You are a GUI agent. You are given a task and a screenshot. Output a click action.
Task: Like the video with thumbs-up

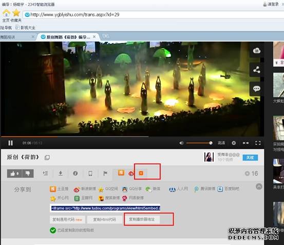[14, 174]
